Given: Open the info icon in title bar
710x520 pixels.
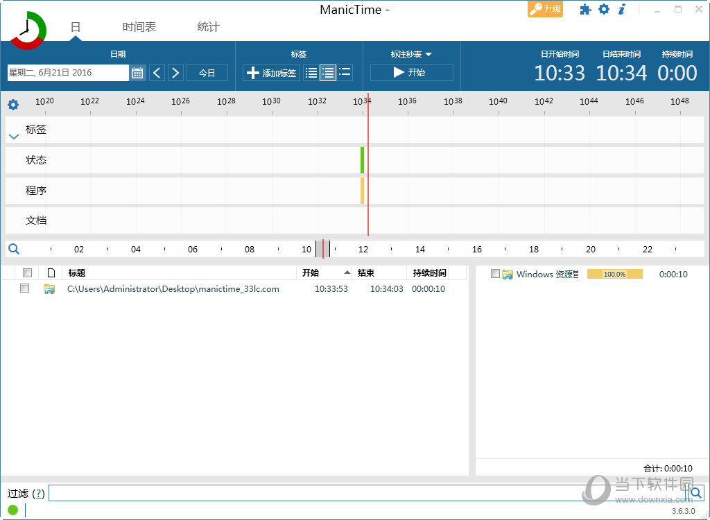Looking at the screenshot, I should (x=622, y=9).
